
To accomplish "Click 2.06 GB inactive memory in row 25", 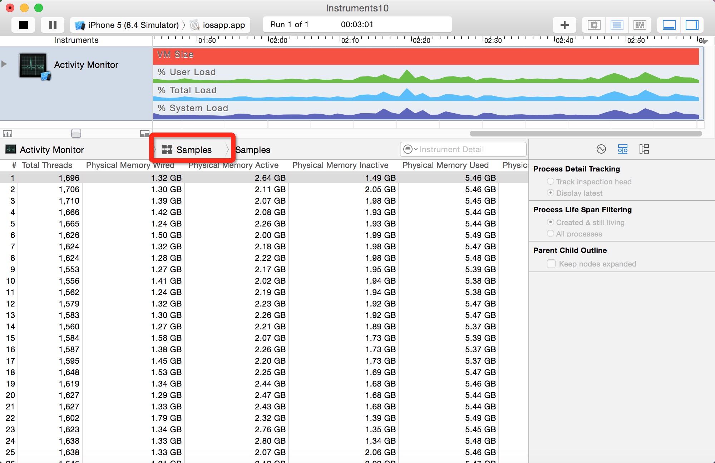I will (x=380, y=452).
